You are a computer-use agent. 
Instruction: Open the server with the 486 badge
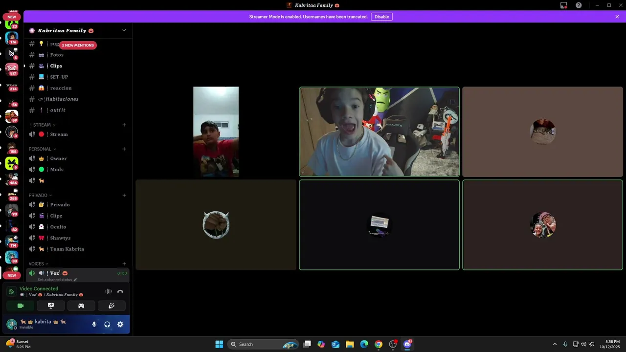point(12,178)
